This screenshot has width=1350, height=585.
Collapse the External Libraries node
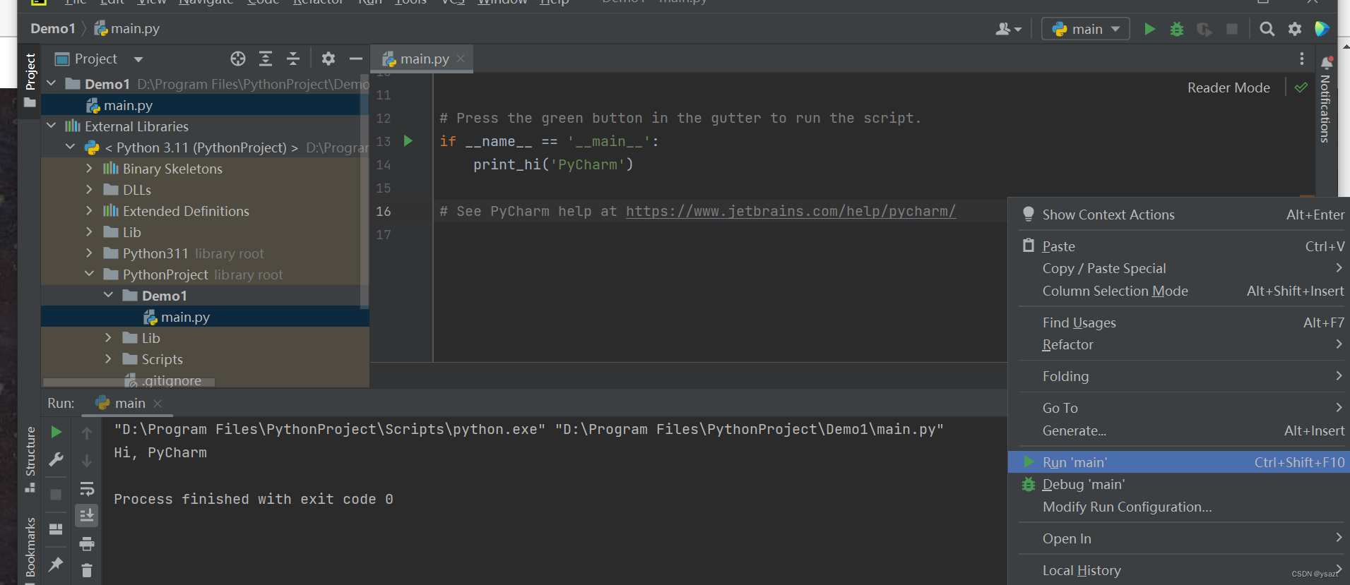[x=52, y=126]
